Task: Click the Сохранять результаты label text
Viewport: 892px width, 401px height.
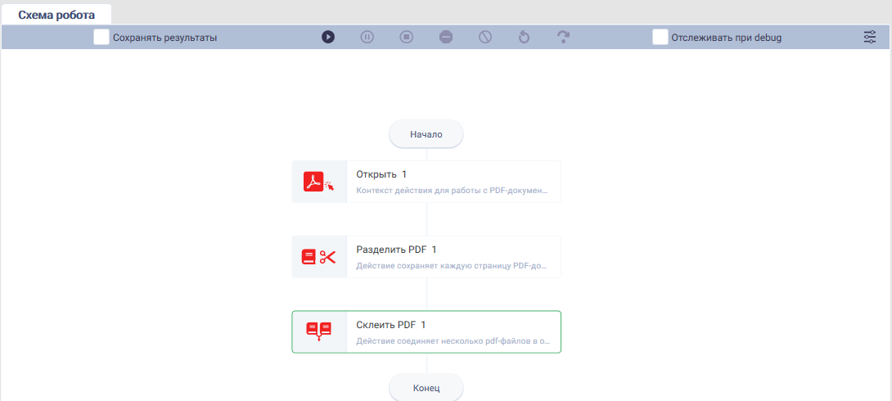Action: click(x=165, y=38)
